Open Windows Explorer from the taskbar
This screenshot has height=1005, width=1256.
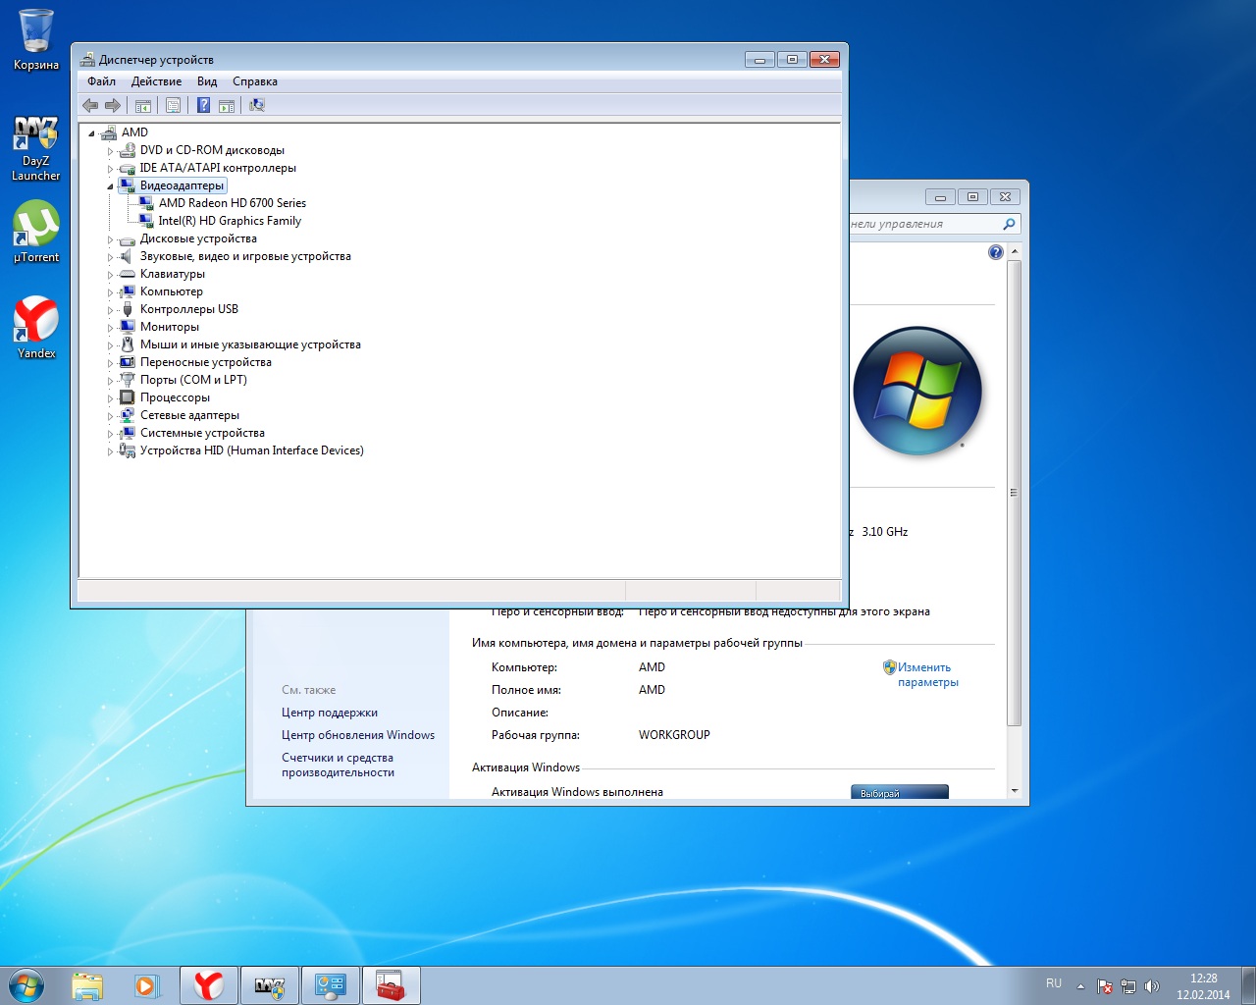87,986
